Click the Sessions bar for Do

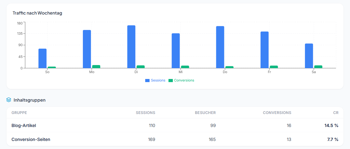click(x=220, y=47)
